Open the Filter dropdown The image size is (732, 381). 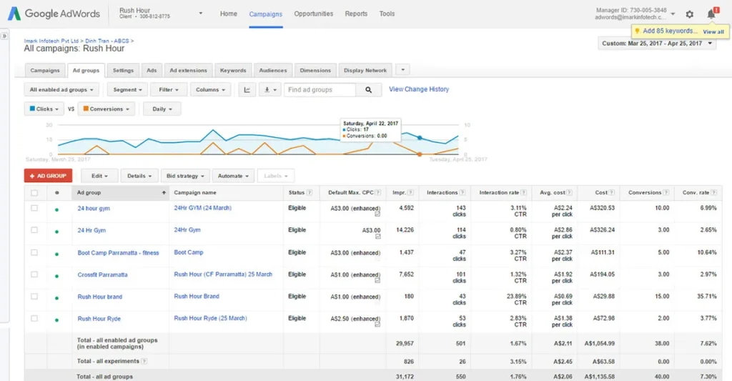[169, 89]
